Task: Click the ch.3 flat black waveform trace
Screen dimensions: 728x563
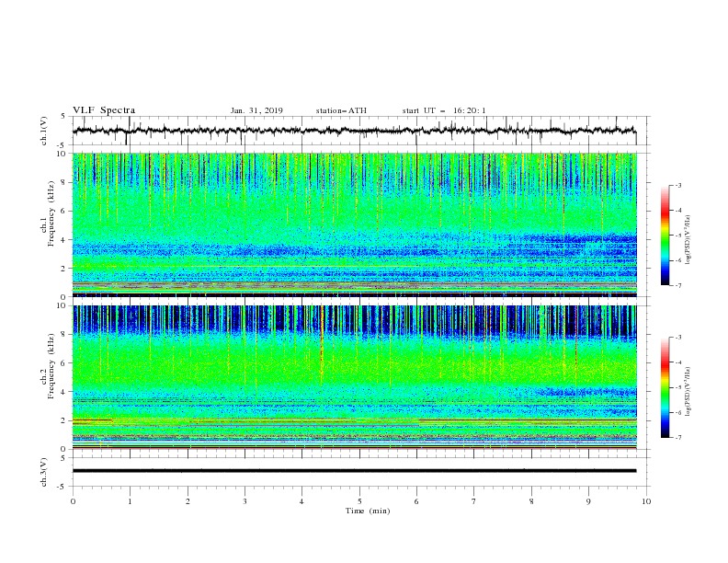Action: 354,471
